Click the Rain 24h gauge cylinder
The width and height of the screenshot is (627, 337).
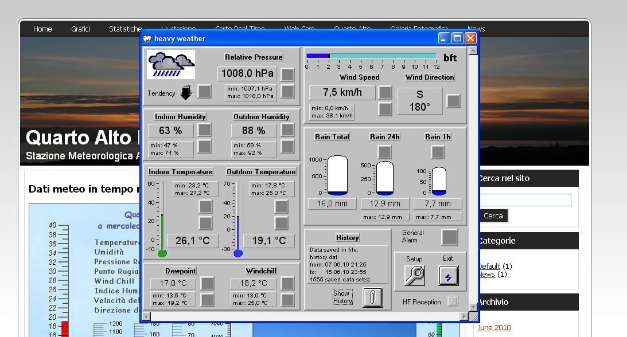coord(385,178)
